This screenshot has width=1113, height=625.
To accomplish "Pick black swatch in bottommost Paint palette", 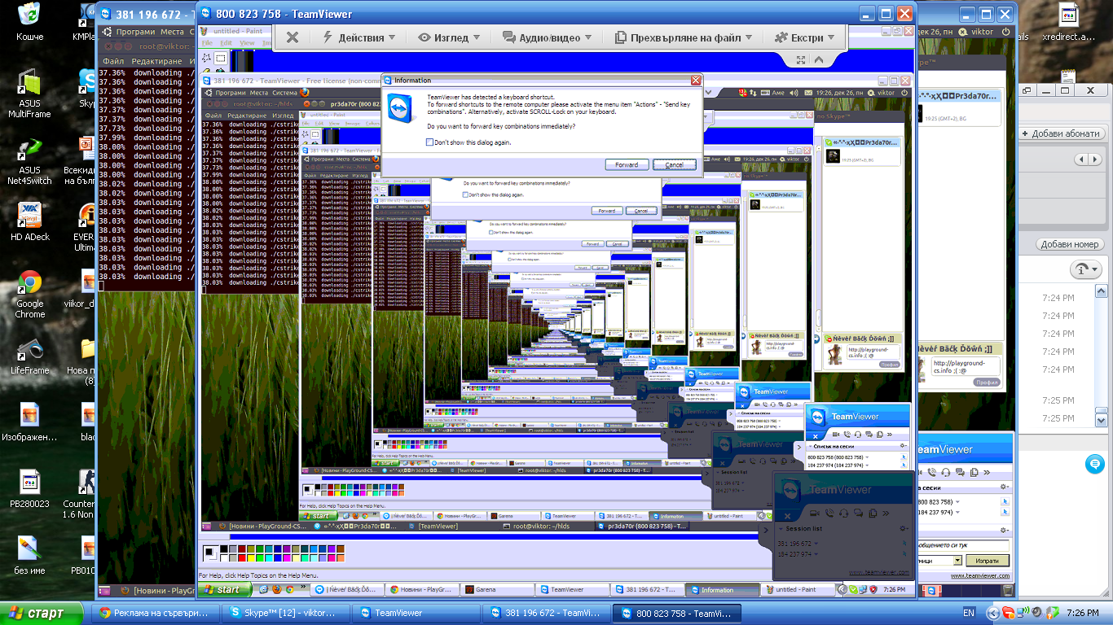I will [x=224, y=549].
